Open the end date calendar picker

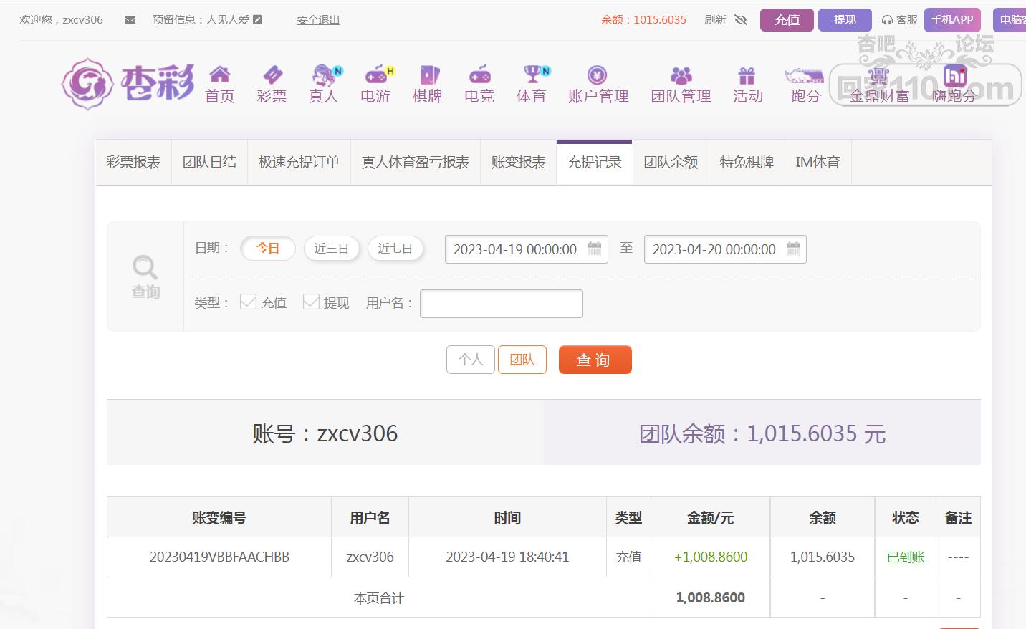[793, 249]
